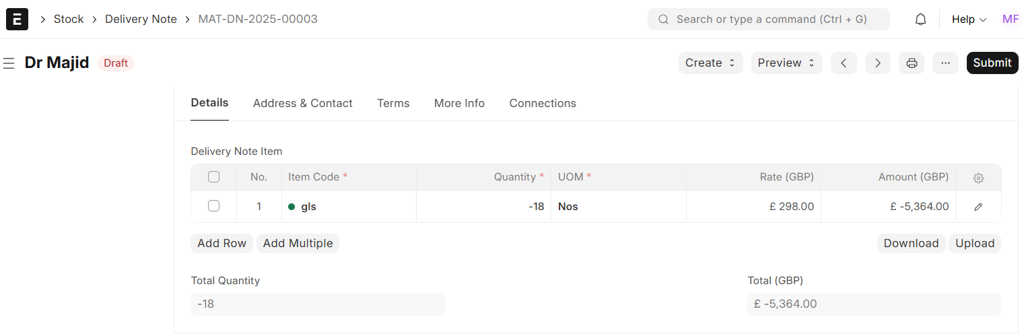Edit row 1 with pencil icon
Screen dimensions: 1024x334
point(978,207)
